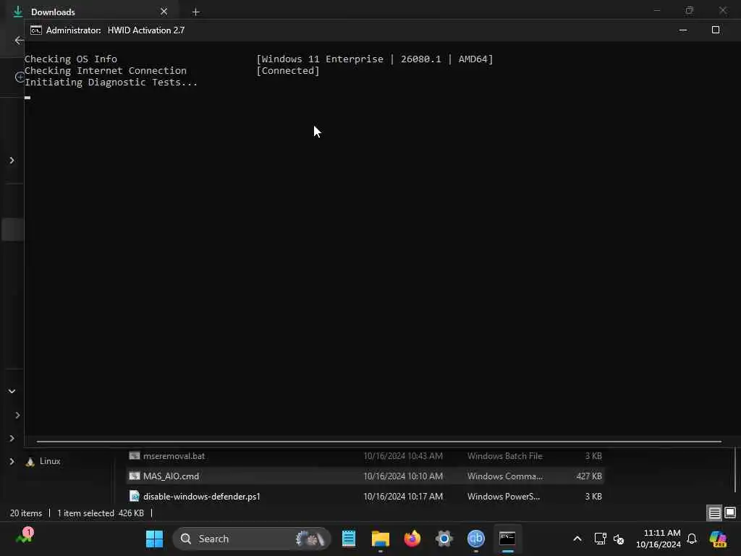Screen dimensions: 741x556
Task: Open Notepad from the taskbar
Action: pyautogui.click(x=349, y=539)
